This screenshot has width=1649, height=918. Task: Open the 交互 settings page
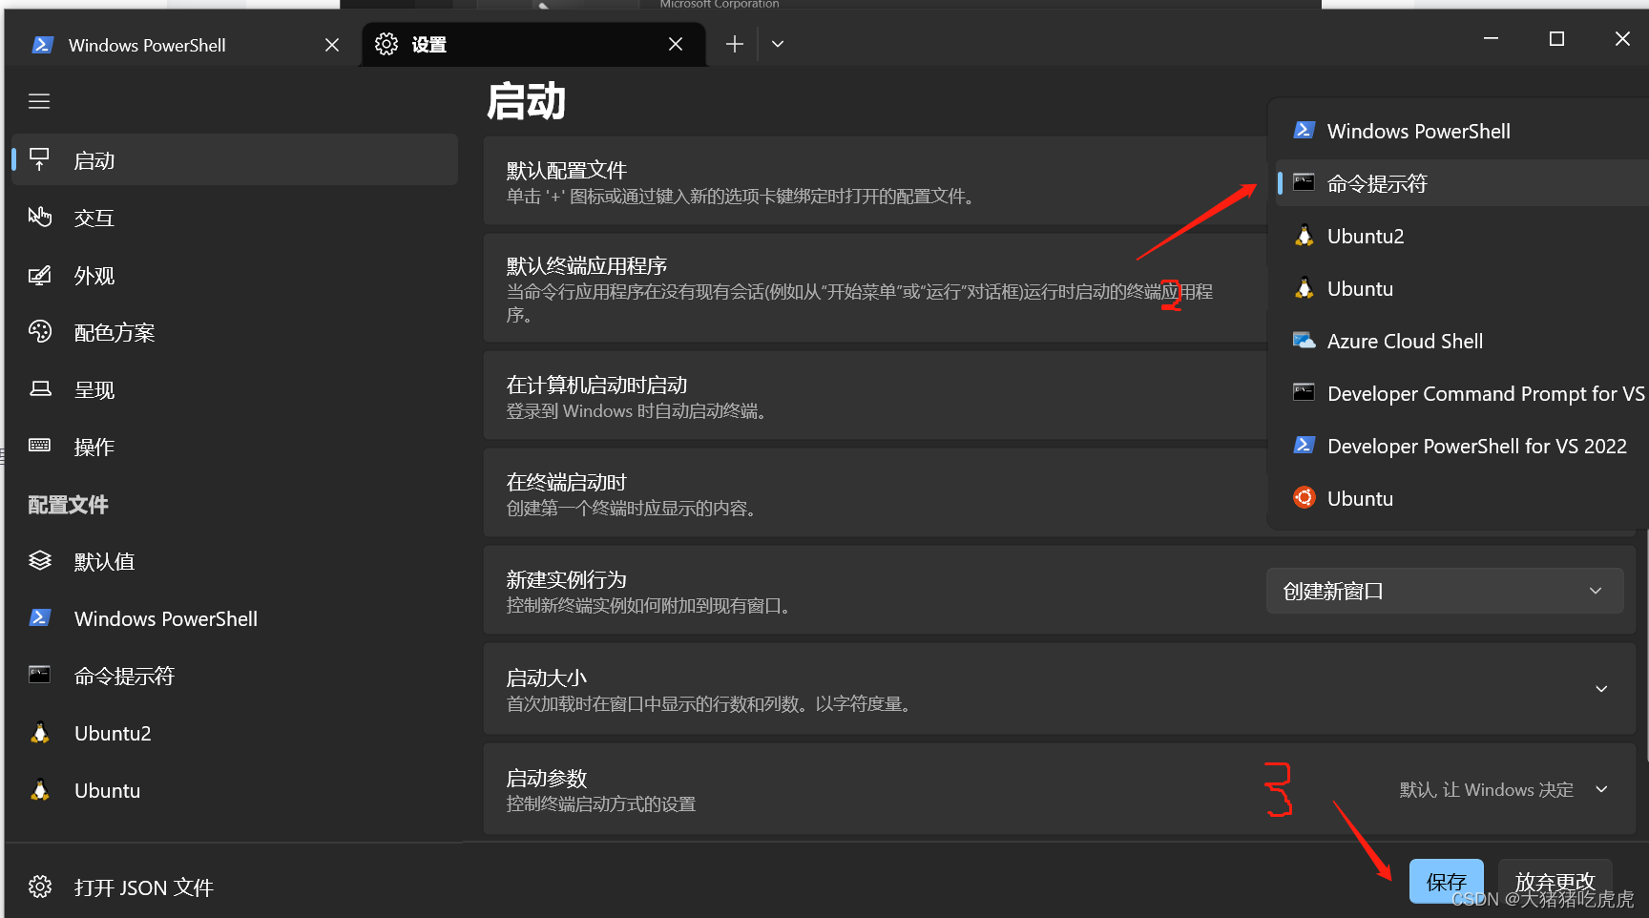click(x=235, y=217)
